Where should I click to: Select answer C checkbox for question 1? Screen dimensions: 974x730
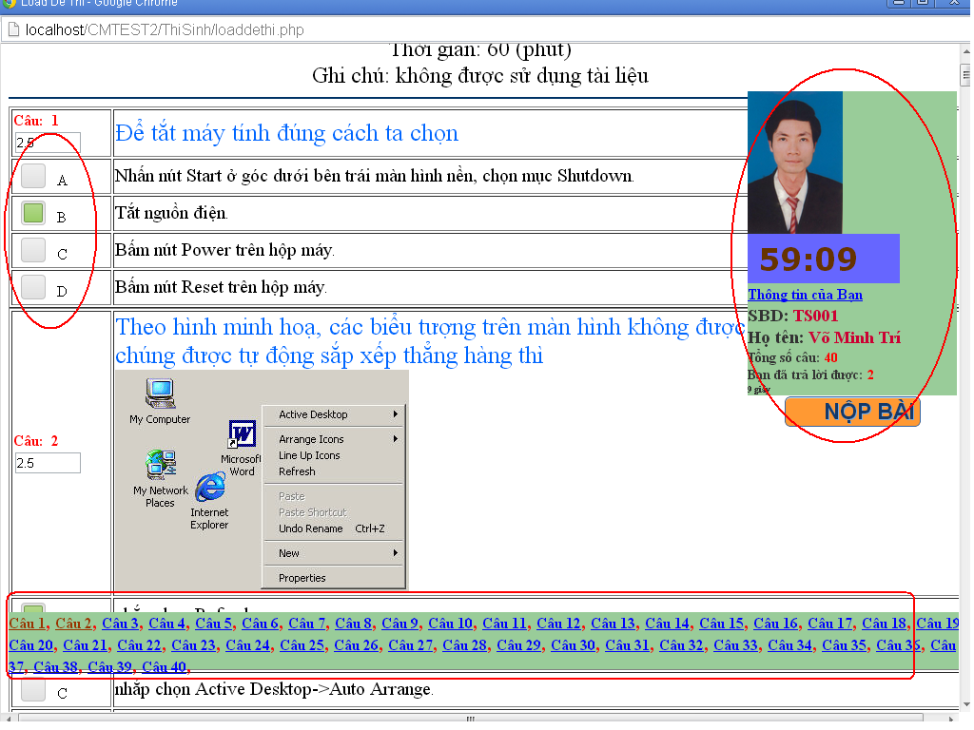tap(33, 250)
